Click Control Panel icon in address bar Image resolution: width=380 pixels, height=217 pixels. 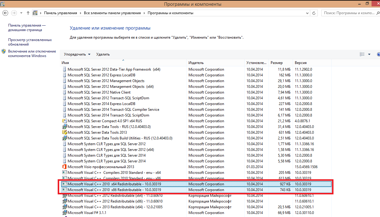(35, 13)
